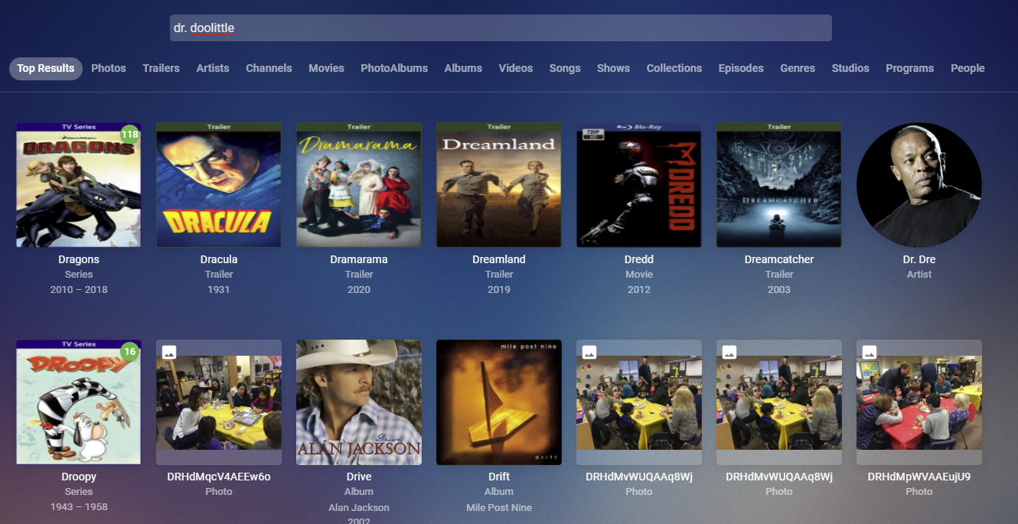1018x524 pixels.
Task: Open the DRHdMqcV4AEEw6o photo thumbnail
Action: tap(219, 402)
